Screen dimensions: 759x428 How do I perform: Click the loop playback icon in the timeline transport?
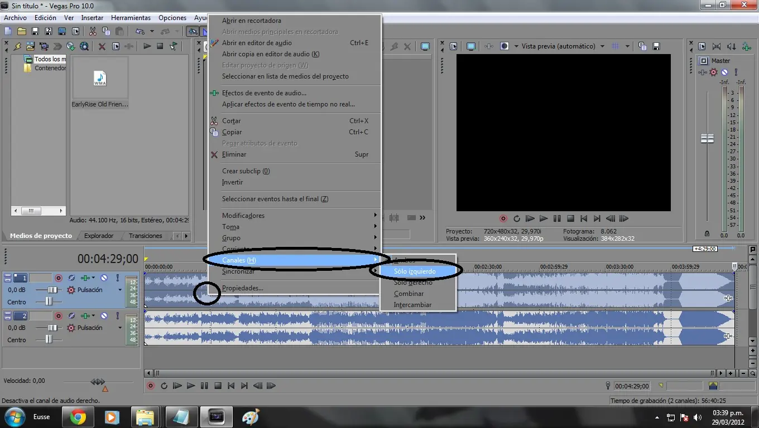[x=164, y=386]
